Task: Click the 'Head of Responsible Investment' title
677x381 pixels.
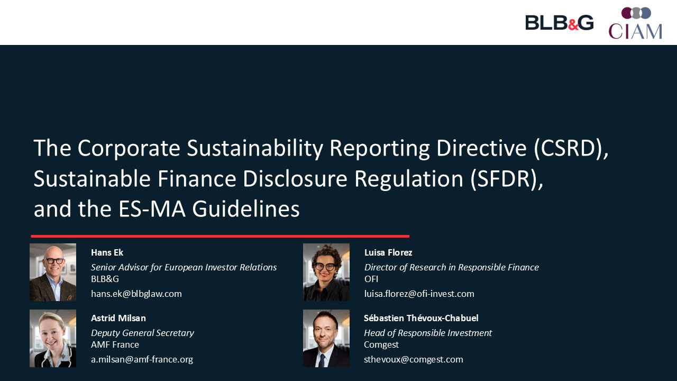Action: tap(428, 333)
